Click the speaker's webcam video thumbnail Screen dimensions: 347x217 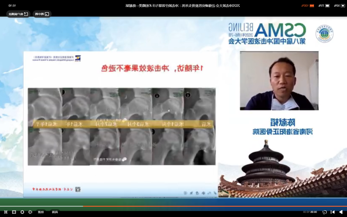click(279, 81)
